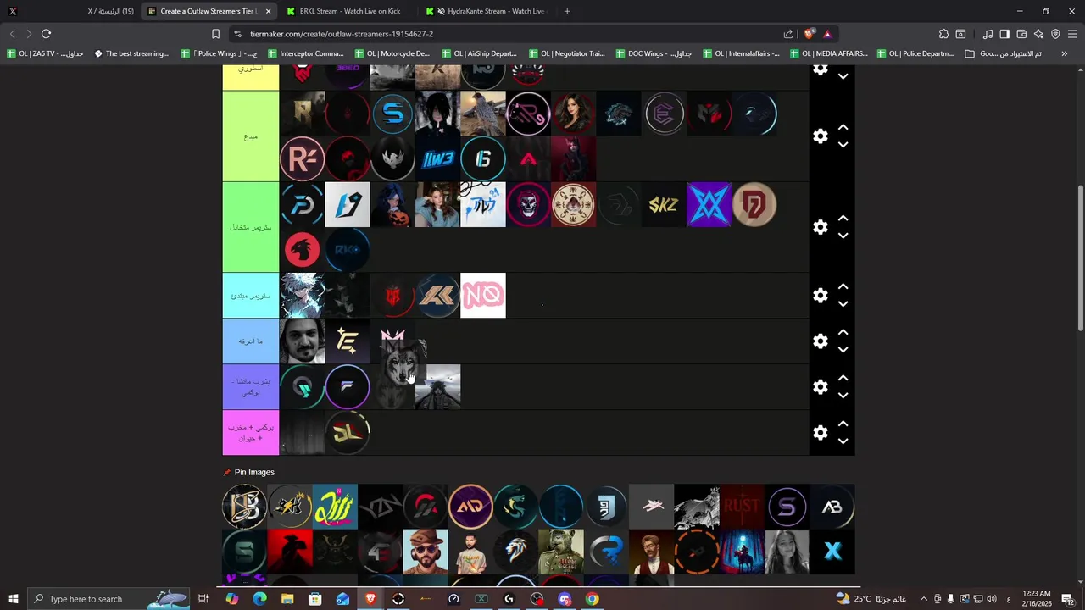The height and width of the screenshot is (610, 1085).
Task: Open settings gear for the مبدع tier row
Action: 820,136
